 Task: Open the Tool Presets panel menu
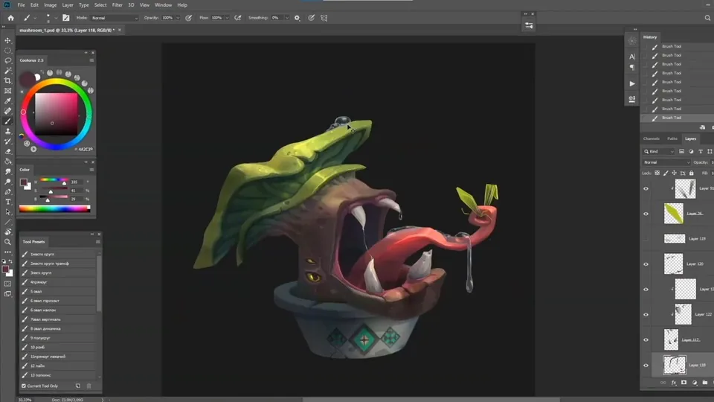pyautogui.click(x=98, y=241)
